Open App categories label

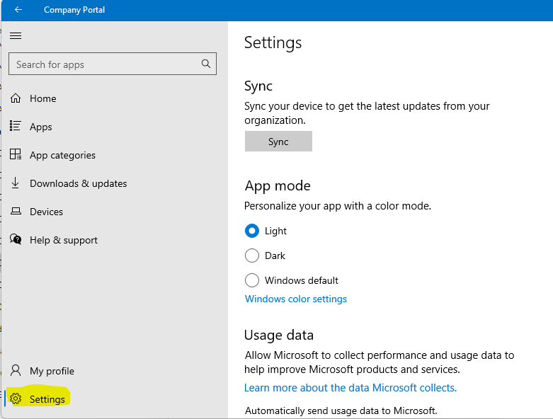(63, 156)
